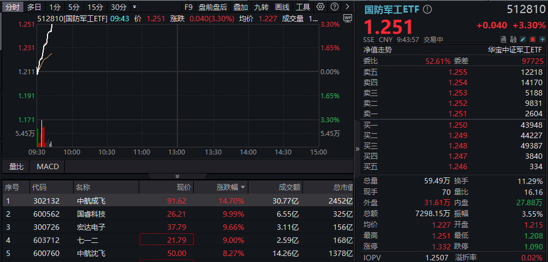Click 买一 bid price 1.250
This screenshot has width=548, height=262.
[x=458, y=125]
